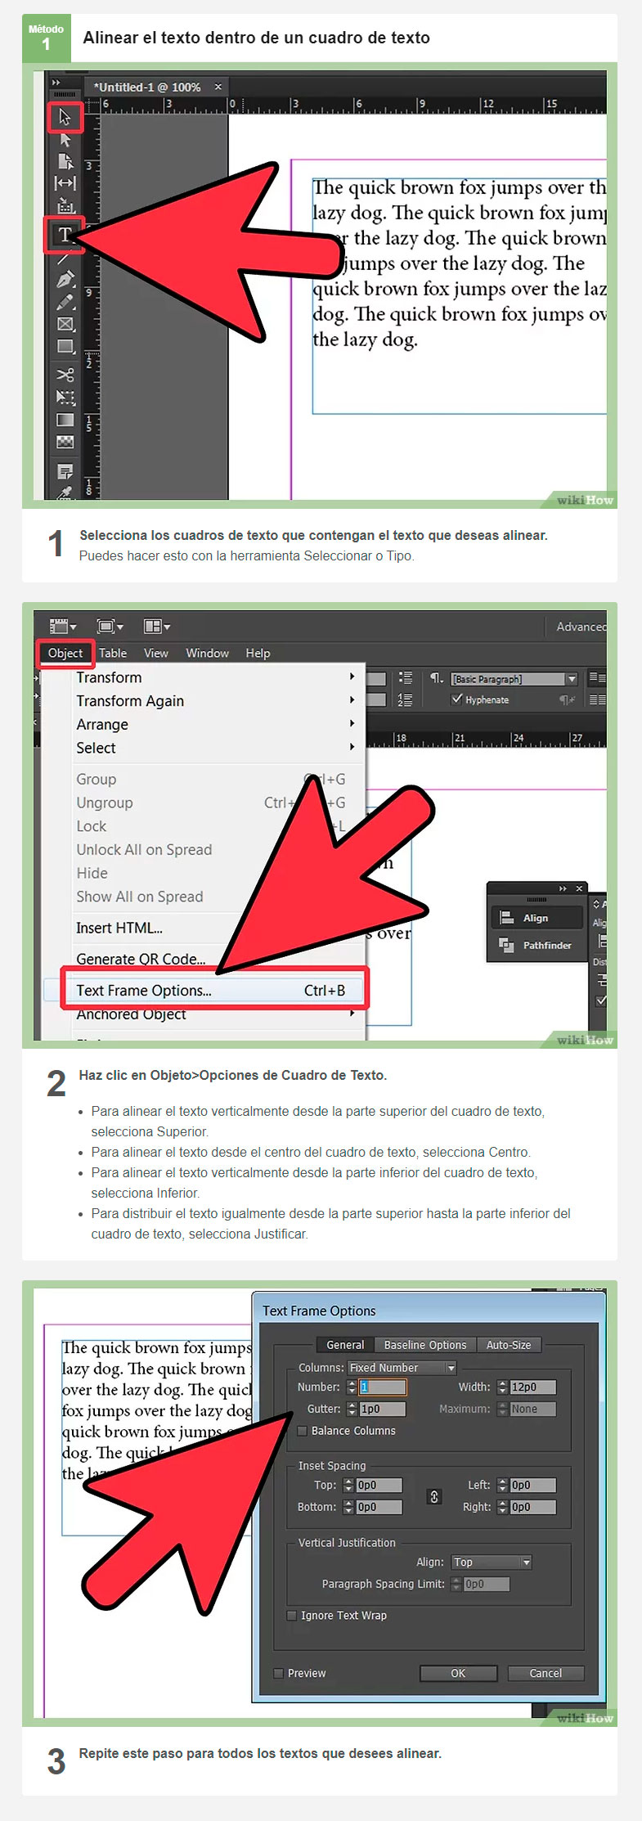
Task: Click the Gutter stepper arrows
Action: coord(352,1410)
